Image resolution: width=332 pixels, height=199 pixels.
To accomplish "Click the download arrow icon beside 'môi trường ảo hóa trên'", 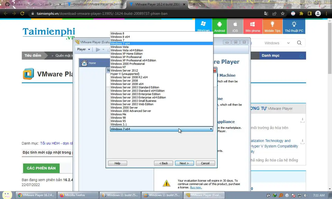I will click(x=302, y=120).
